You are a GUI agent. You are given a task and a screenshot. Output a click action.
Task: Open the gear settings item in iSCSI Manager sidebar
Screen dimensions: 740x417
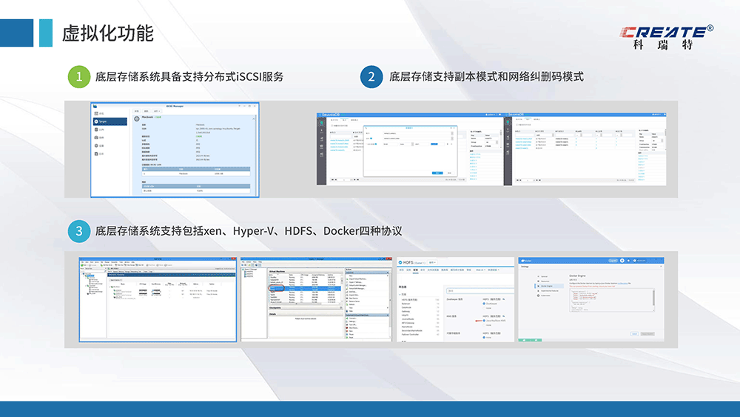pos(101,145)
